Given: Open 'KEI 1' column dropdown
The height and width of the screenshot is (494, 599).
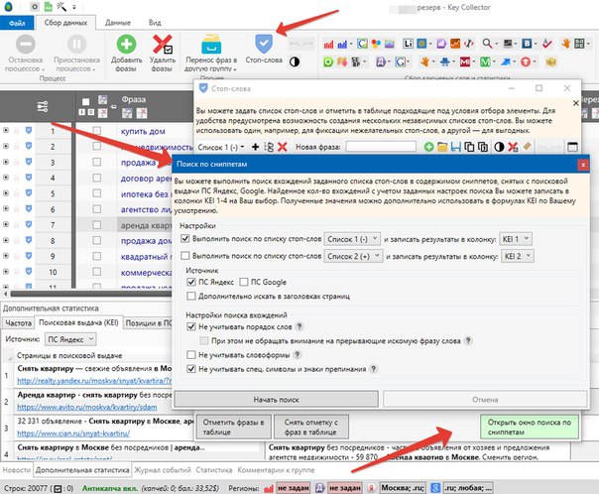Looking at the screenshot, I should click(516, 239).
